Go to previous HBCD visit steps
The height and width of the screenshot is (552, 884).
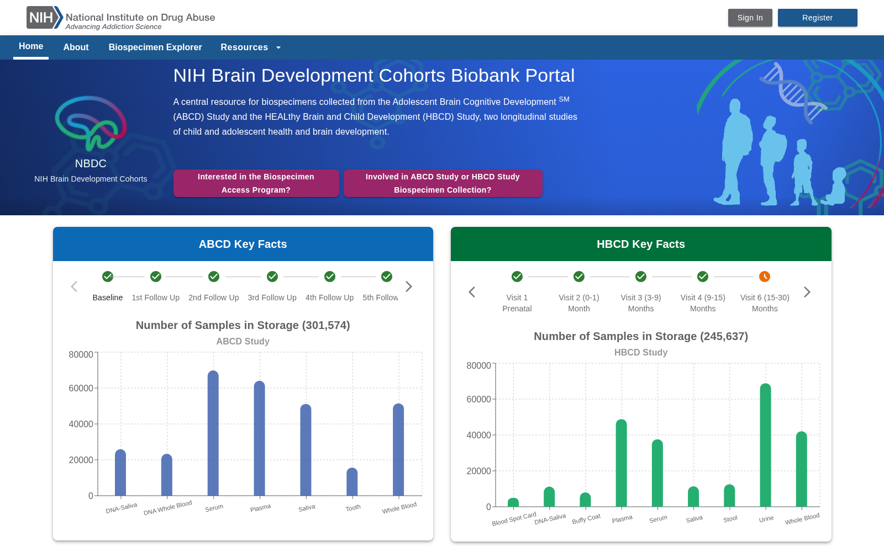click(472, 292)
